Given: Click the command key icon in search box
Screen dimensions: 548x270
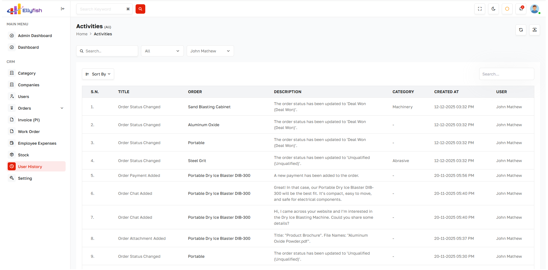Looking at the screenshot, I should (128, 9).
